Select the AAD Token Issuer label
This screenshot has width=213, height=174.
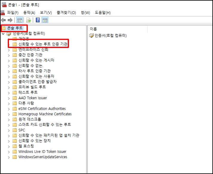33,98
